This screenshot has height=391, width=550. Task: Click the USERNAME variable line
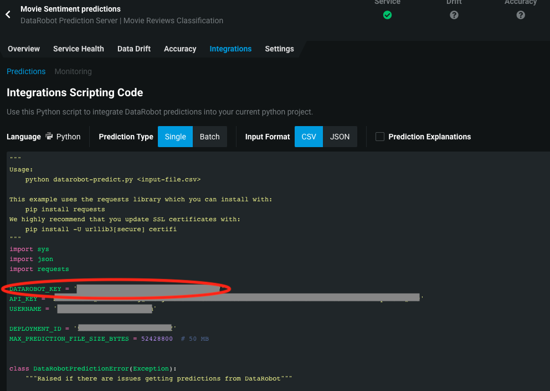tap(83, 309)
